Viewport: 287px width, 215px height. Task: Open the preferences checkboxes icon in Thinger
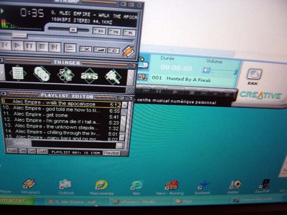[x=66, y=75]
